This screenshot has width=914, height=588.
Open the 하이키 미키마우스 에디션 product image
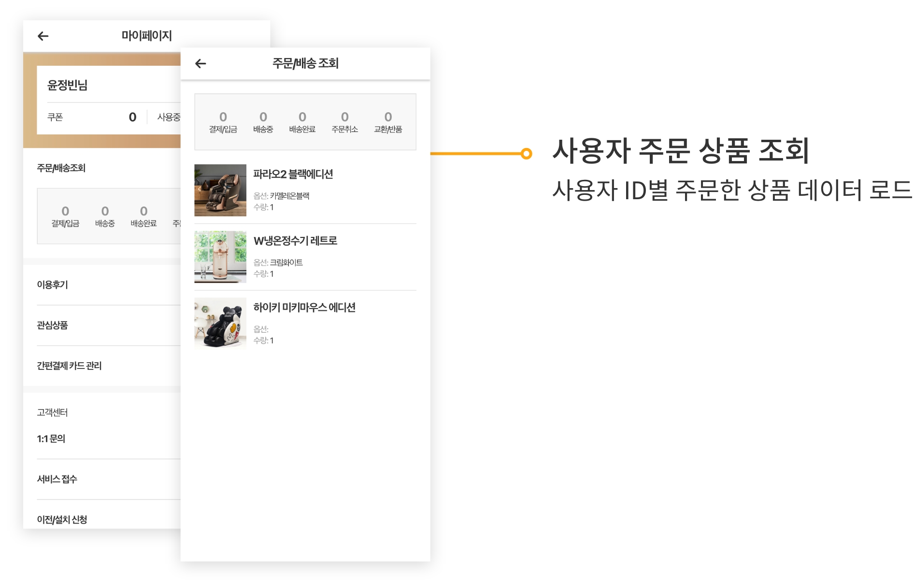220,323
